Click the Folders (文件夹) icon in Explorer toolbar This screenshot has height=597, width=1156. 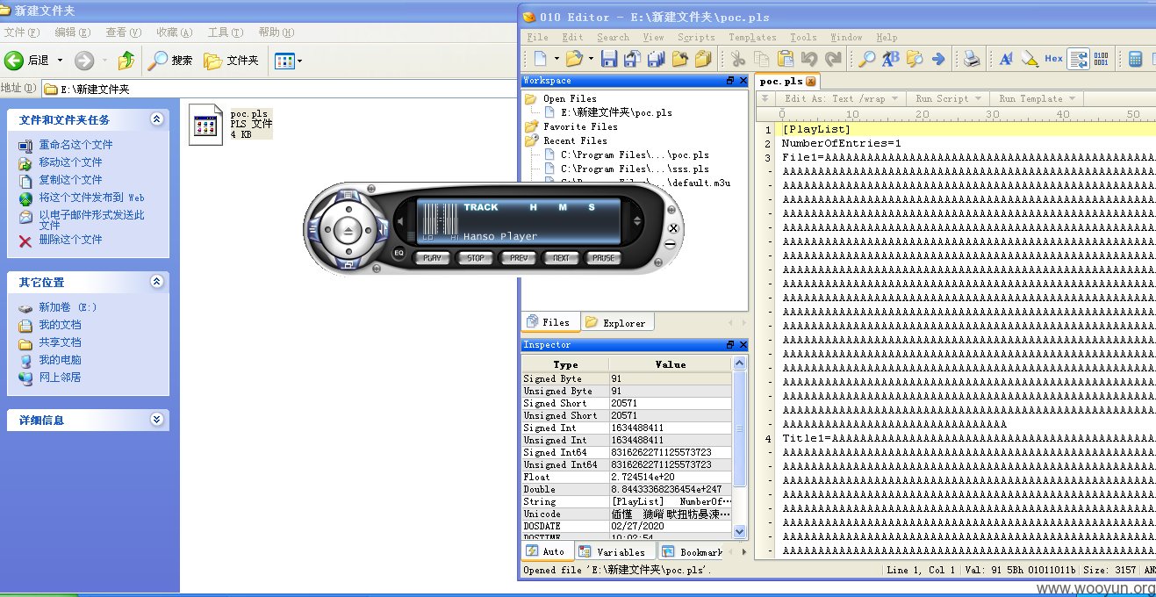point(231,60)
